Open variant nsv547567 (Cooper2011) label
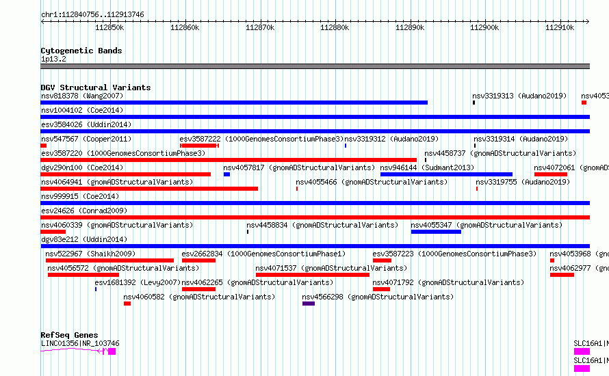Viewport: 609px width, 376px height. click(x=86, y=139)
